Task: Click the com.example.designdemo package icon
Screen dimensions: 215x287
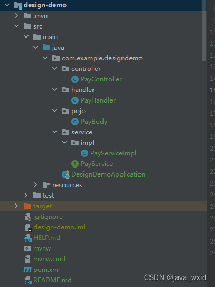Action: (56, 58)
